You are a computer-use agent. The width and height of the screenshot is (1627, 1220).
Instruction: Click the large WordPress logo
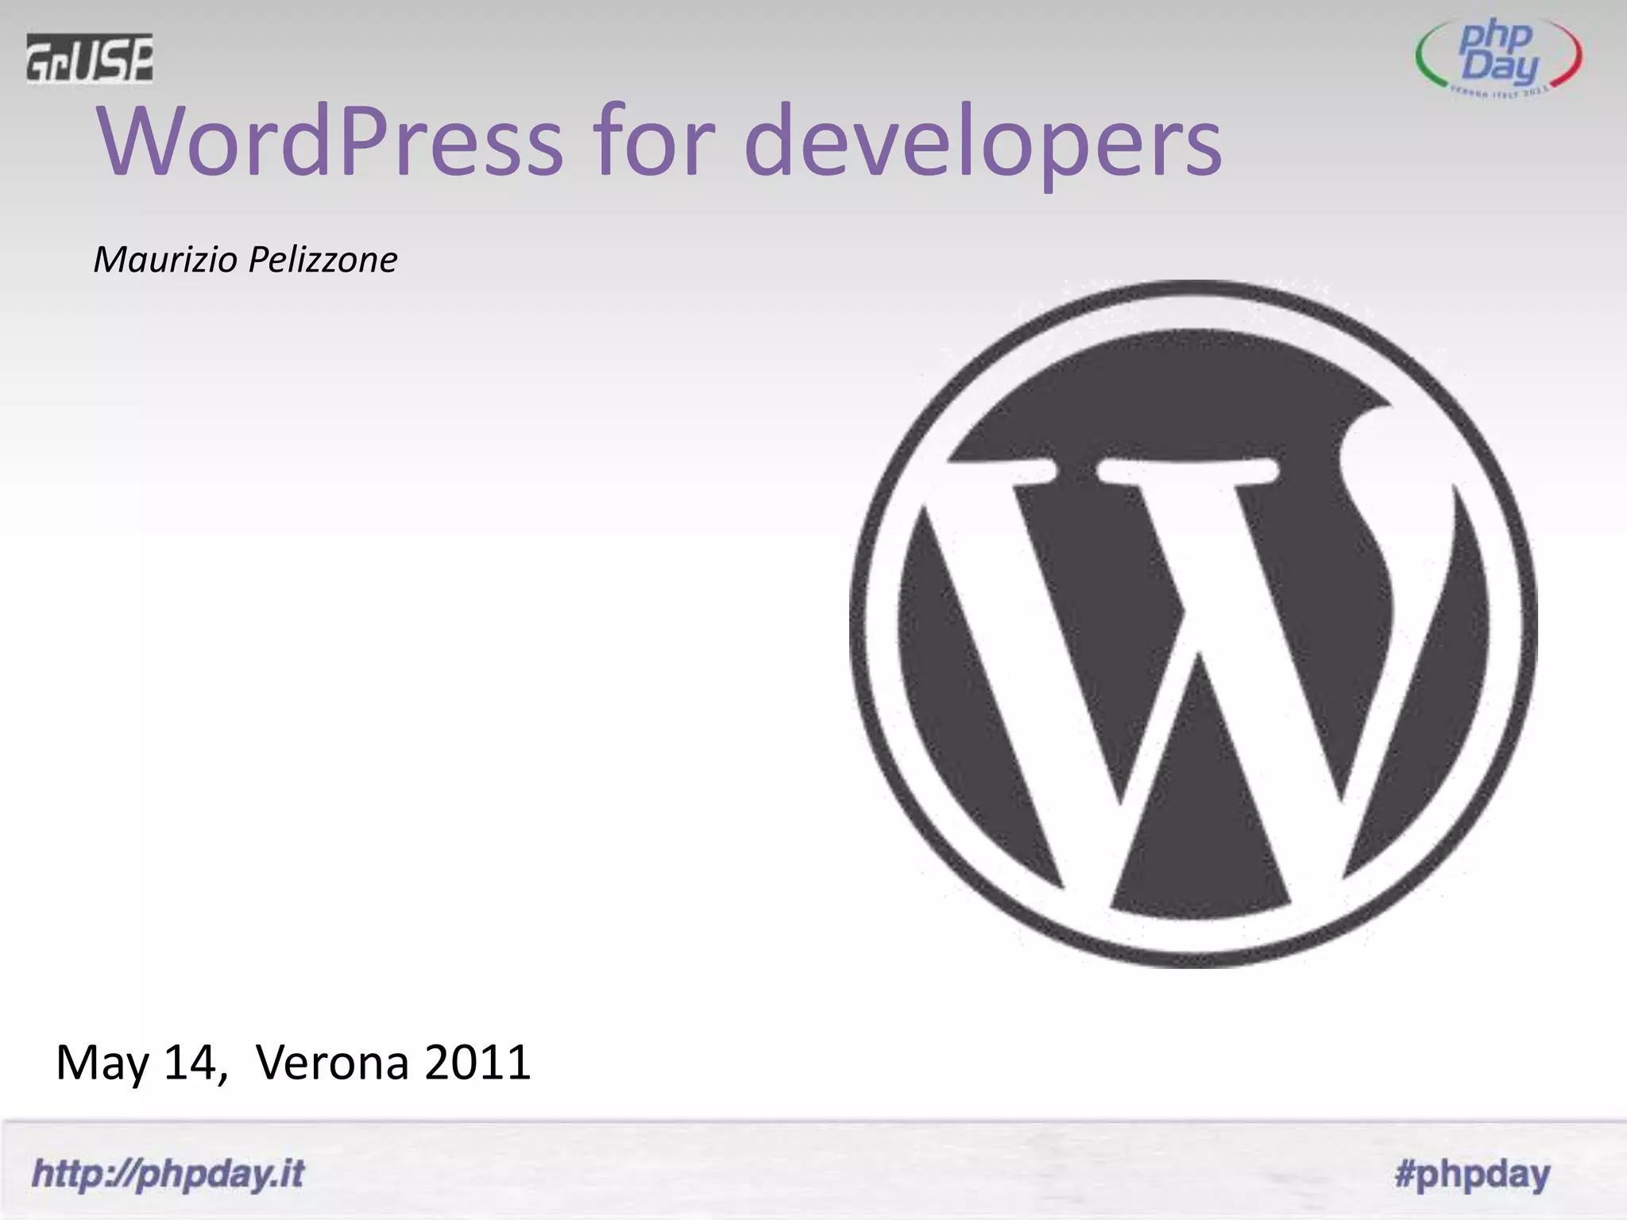coord(1192,624)
